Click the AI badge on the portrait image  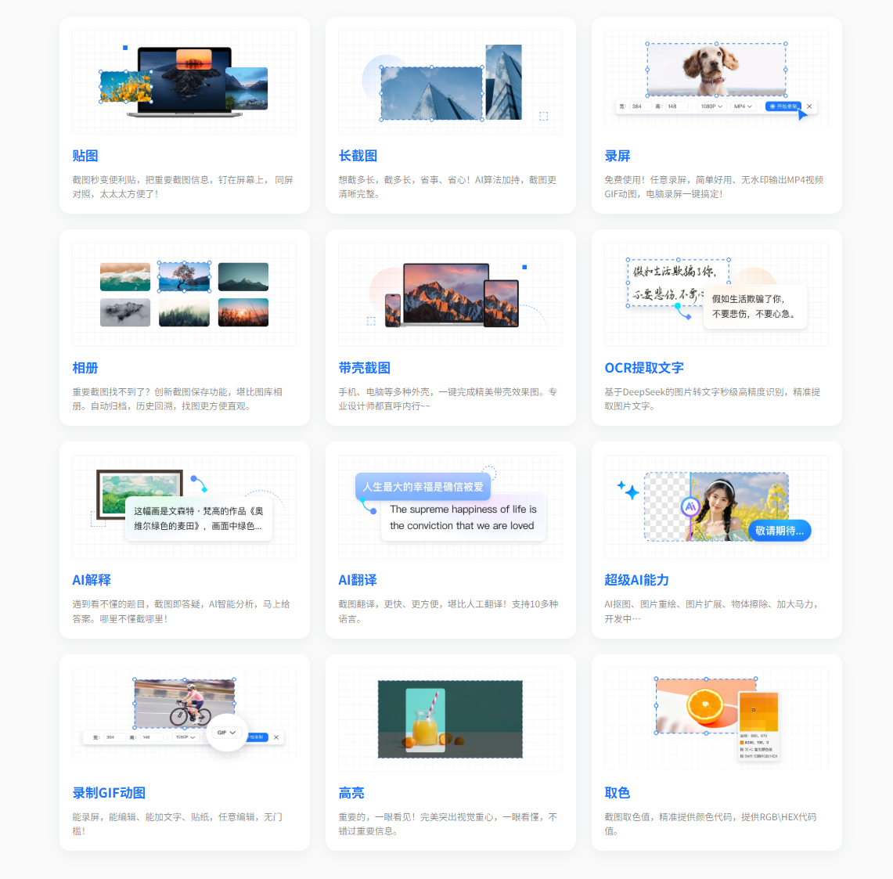690,506
